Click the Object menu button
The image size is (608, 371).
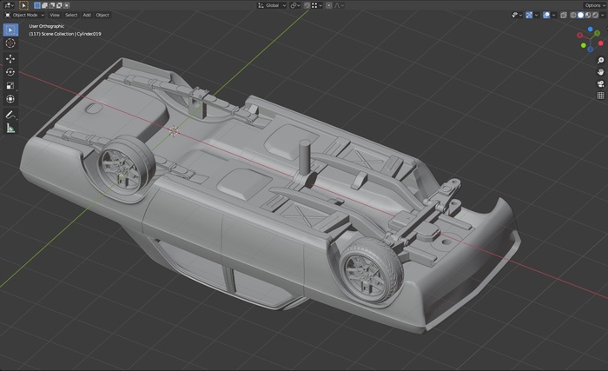point(102,15)
